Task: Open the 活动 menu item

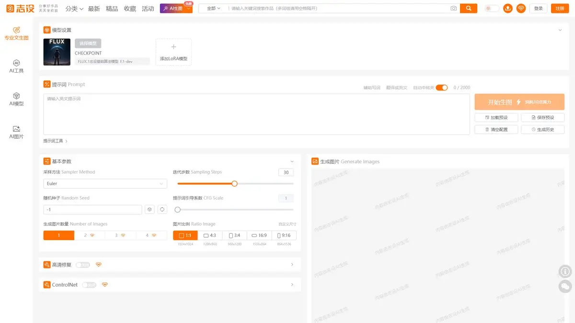Action: (x=148, y=9)
